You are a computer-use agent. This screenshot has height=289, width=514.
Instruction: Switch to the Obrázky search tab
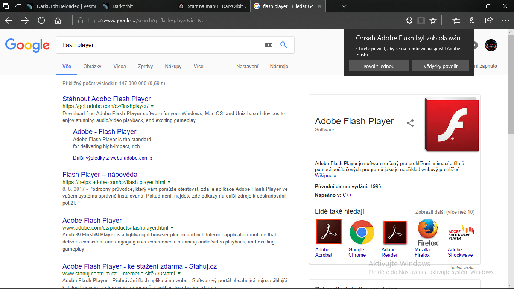tap(92, 66)
